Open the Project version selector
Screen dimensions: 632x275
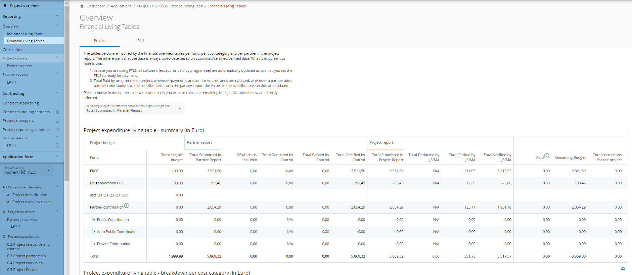[x=28, y=171]
